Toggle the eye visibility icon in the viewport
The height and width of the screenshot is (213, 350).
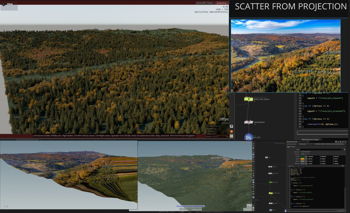pyautogui.click(x=231, y=126)
